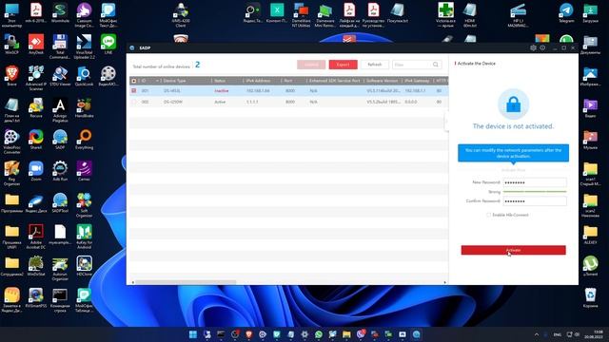Open Telegram desktop shortcut
The image size is (609, 342).
(x=566, y=12)
